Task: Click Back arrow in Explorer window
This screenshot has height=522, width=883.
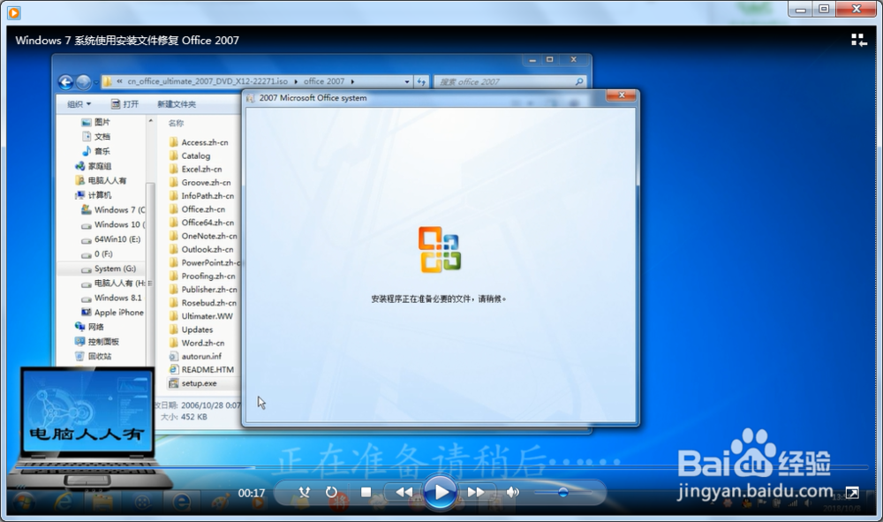Action: tap(66, 82)
